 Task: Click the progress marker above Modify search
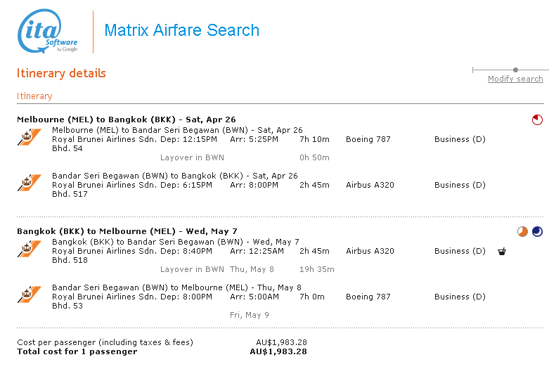[515, 70]
